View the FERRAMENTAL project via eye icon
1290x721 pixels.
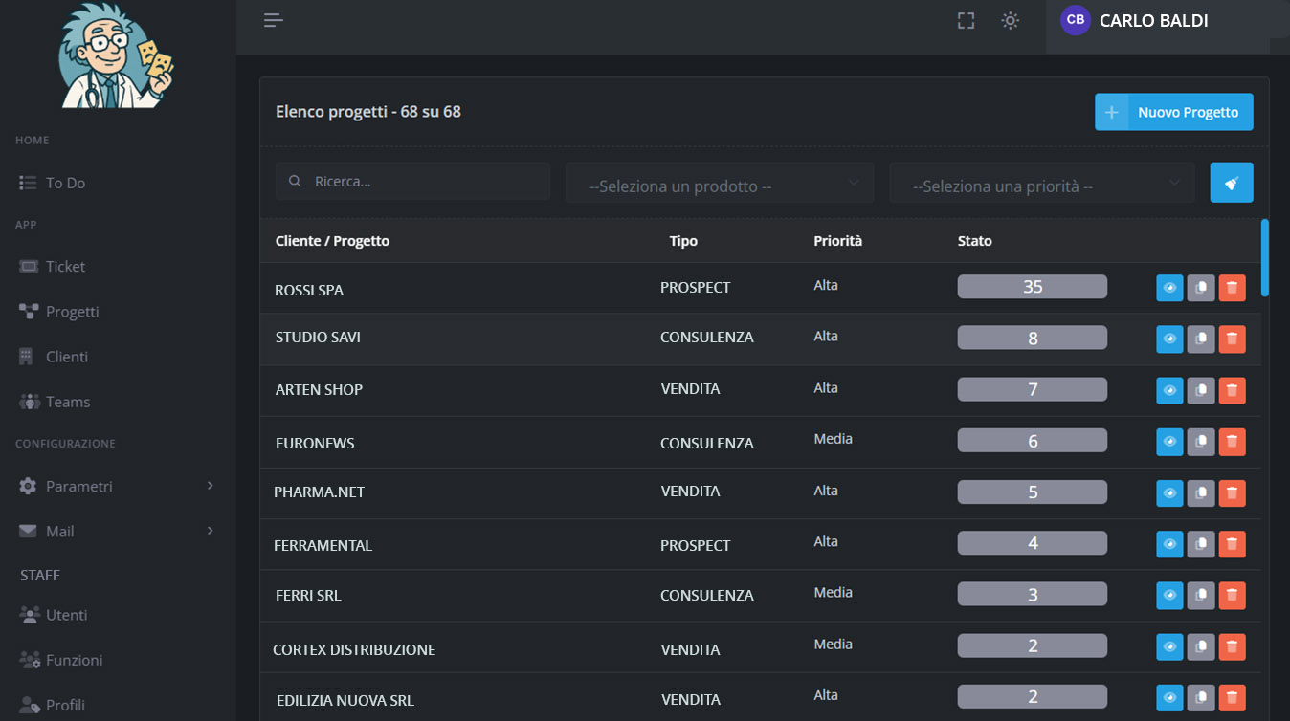coord(1169,544)
